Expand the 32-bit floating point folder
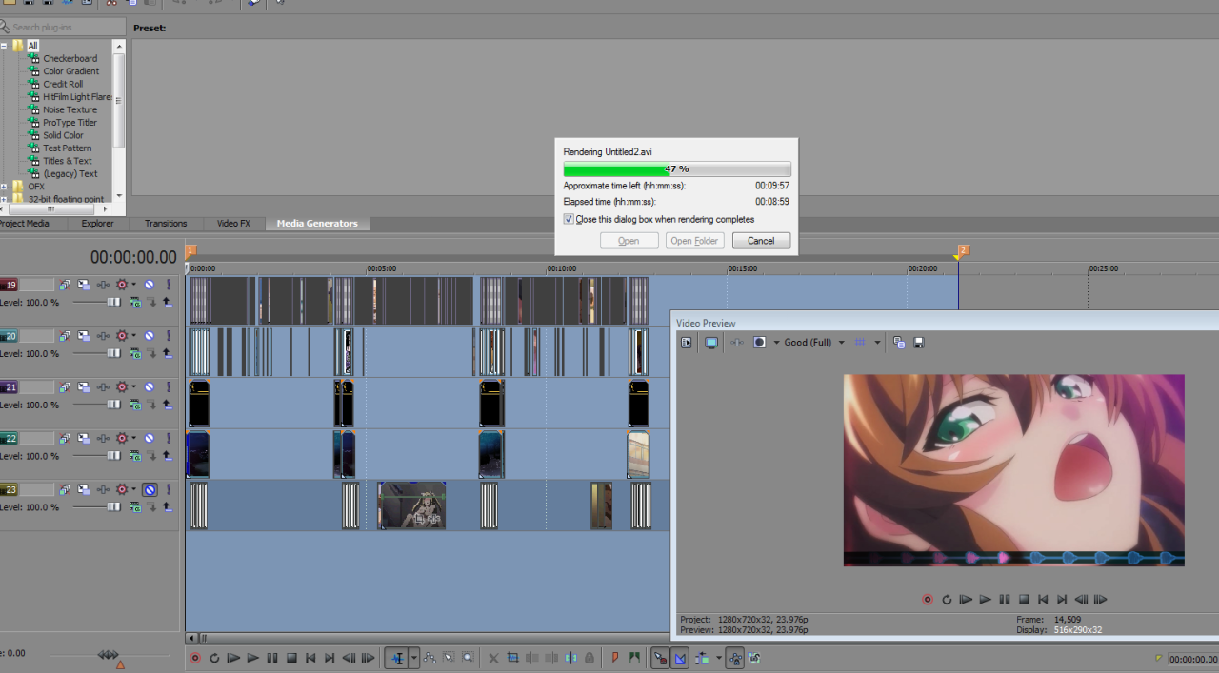 [4, 199]
